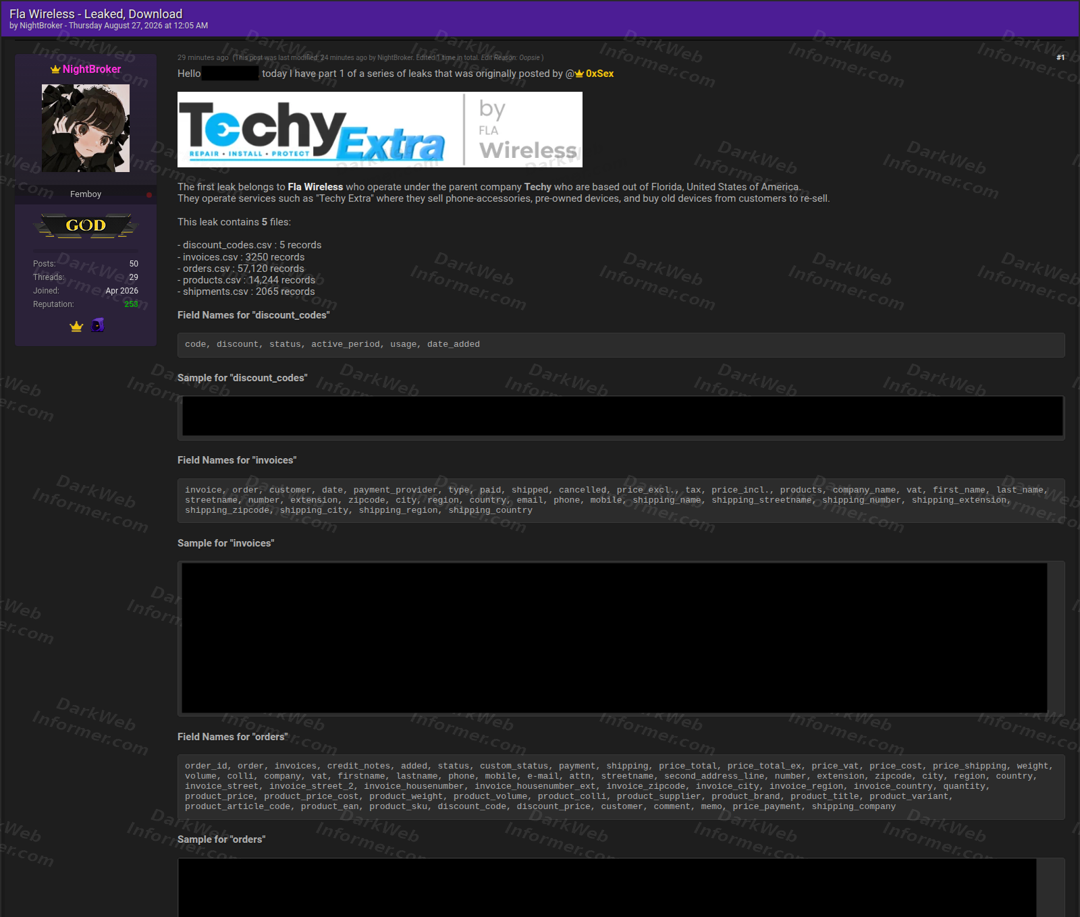Screen dimensions: 1080x917
Task: Click the "Femboy" user title
Action: click(86, 194)
